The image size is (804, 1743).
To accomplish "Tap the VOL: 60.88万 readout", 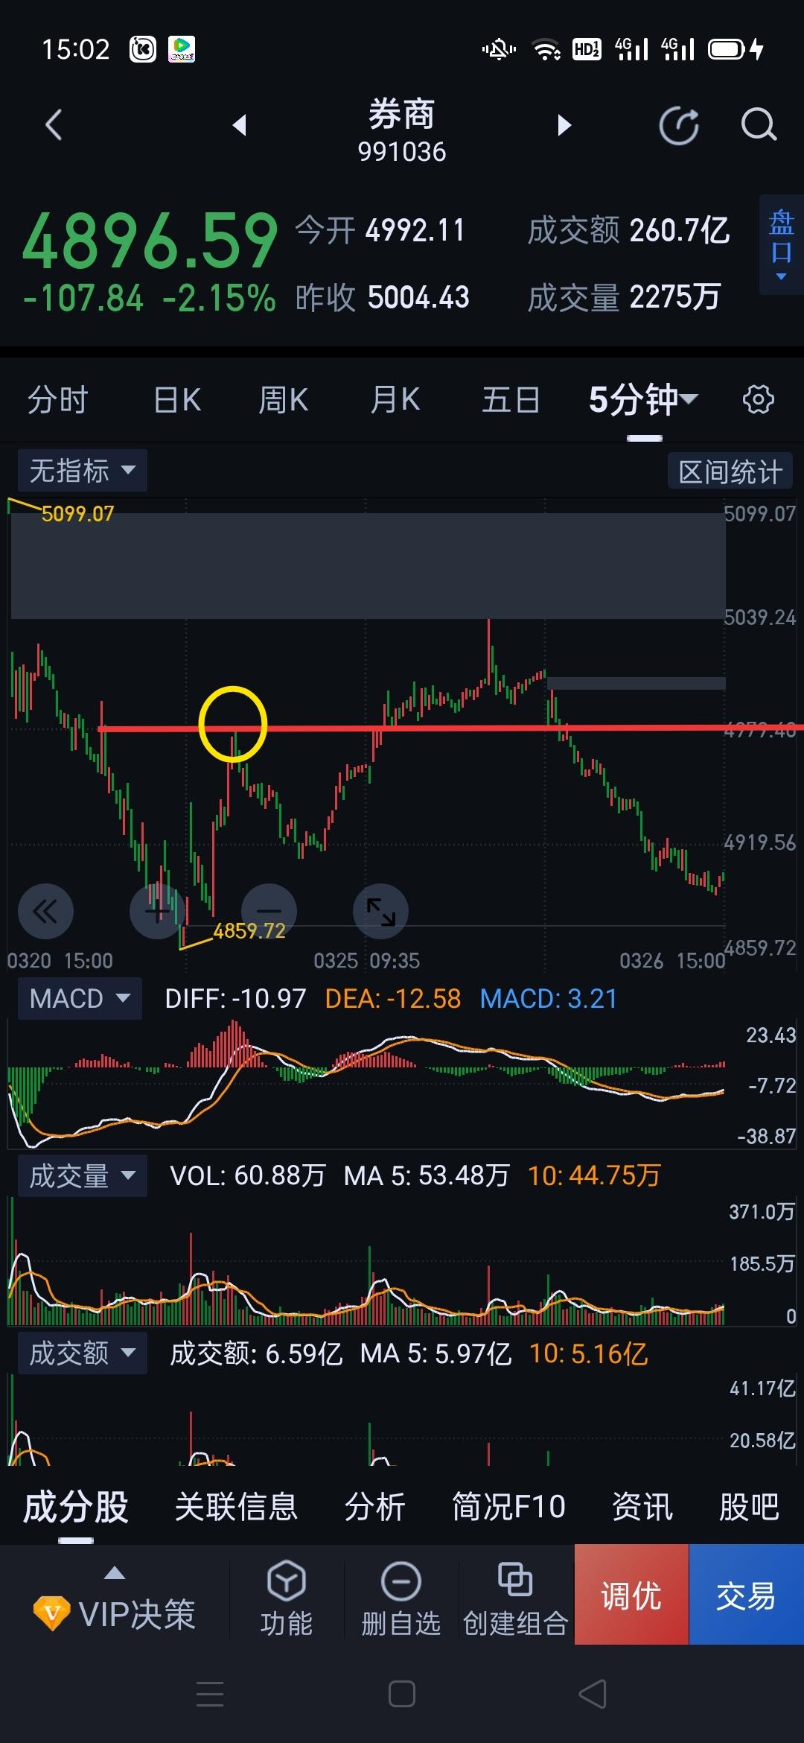I will (x=248, y=1175).
